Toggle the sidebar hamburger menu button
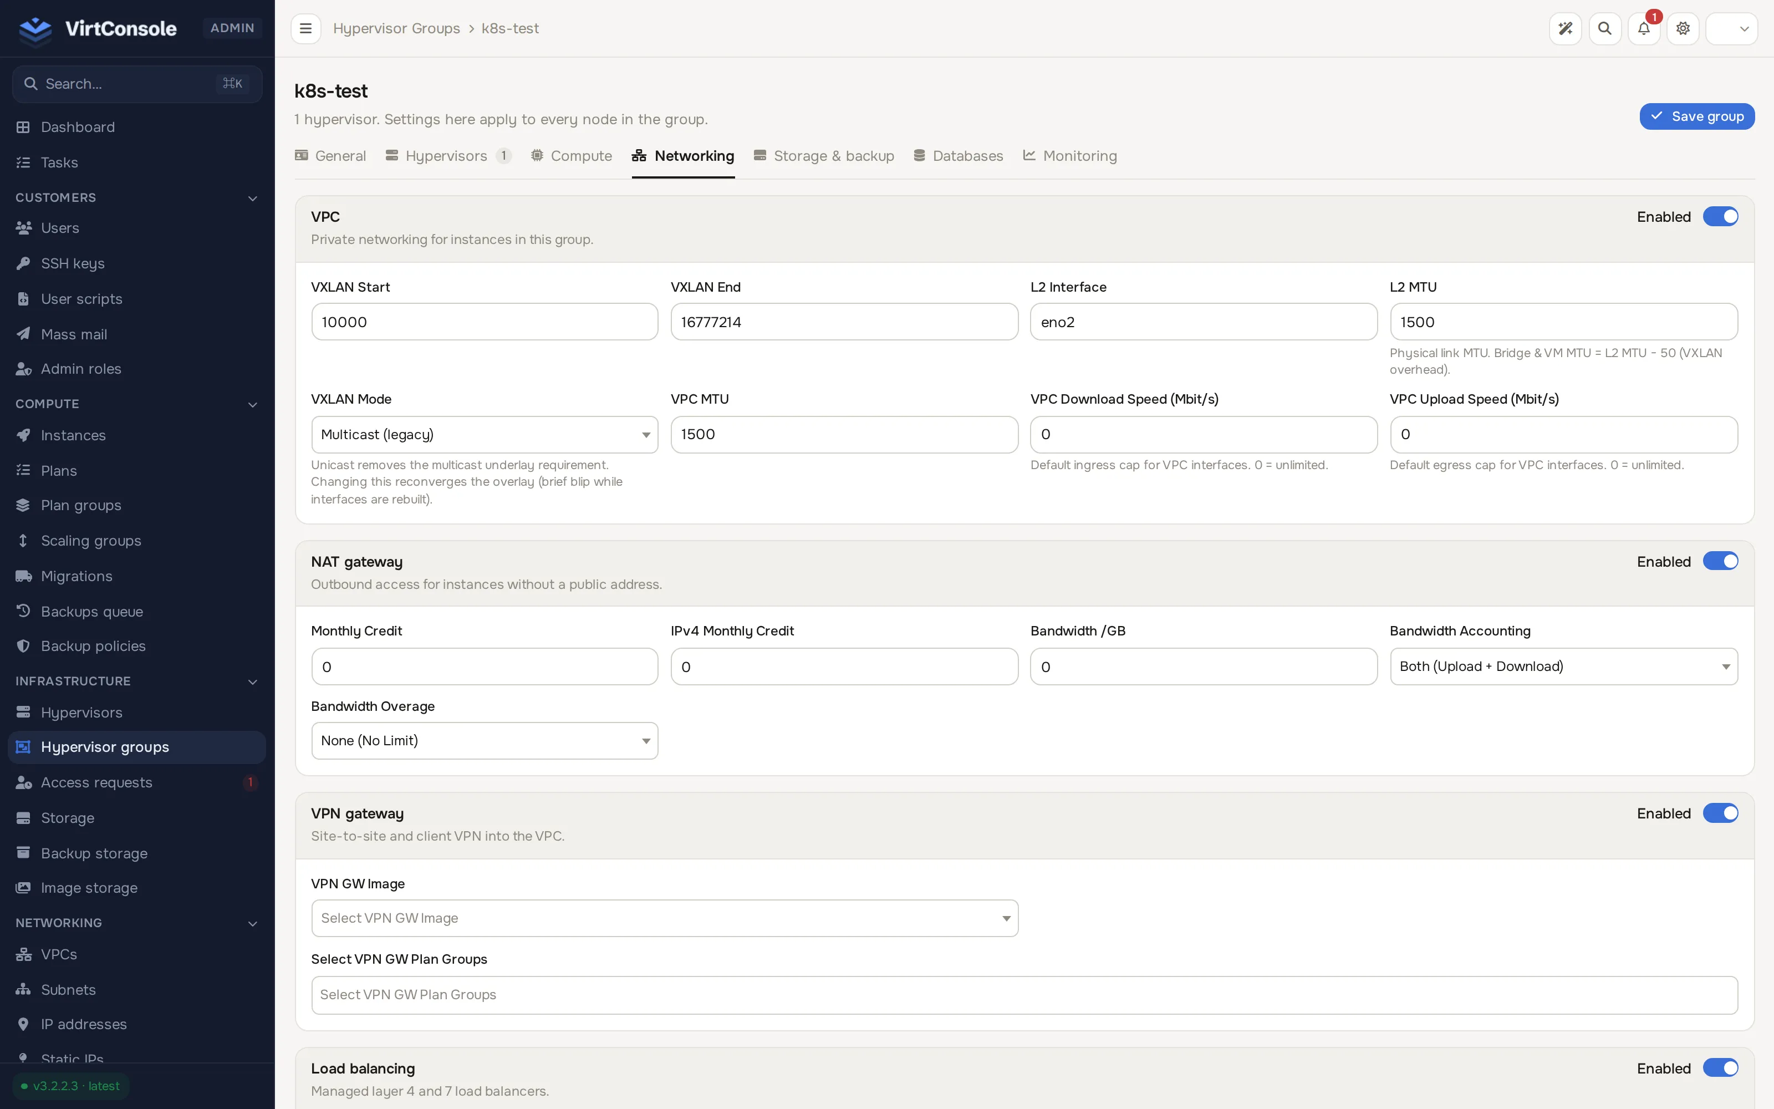This screenshot has height=1109, width=1774. click(305, 29)
